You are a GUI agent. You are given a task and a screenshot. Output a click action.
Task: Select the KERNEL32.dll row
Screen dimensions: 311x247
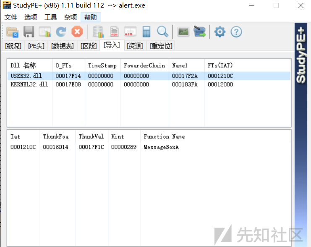149,84
